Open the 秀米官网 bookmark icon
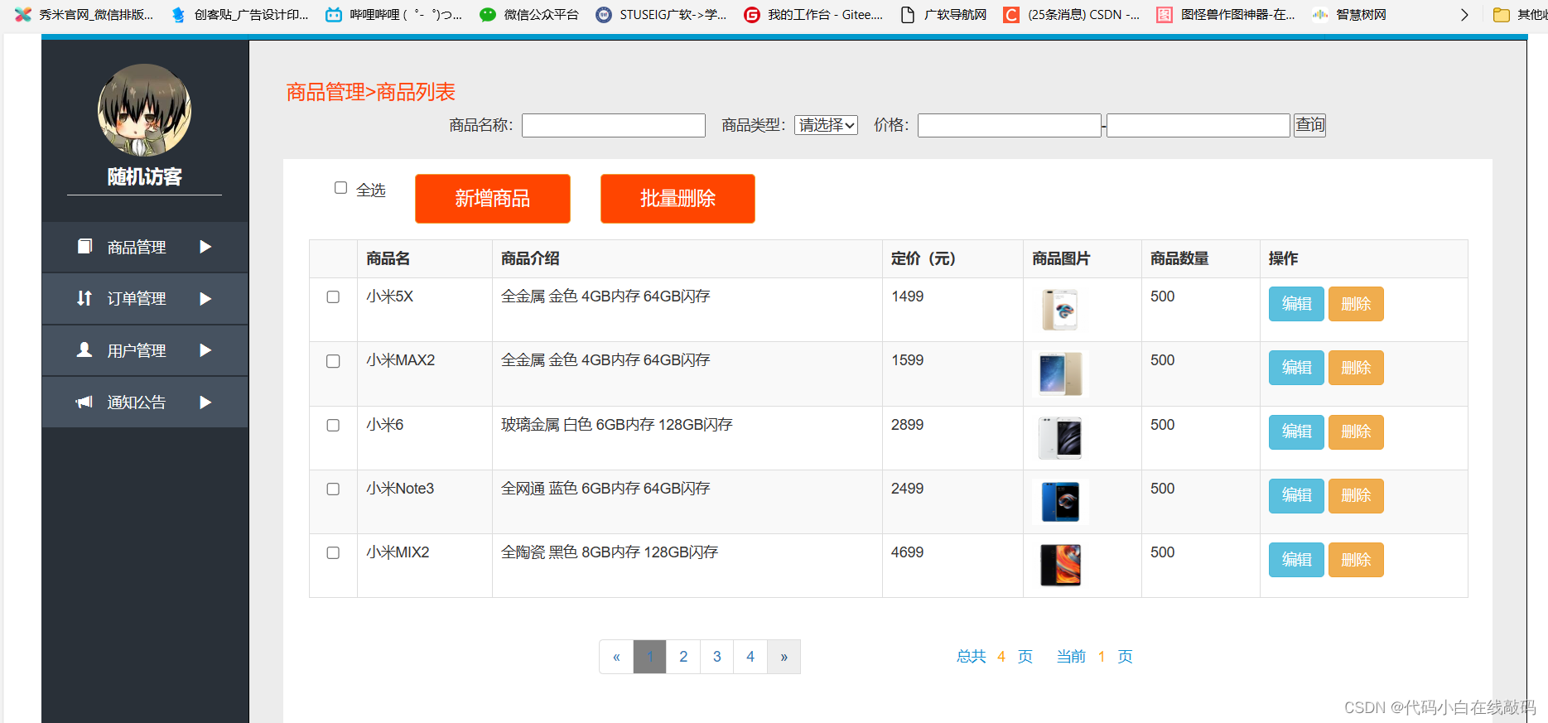 pyautogui.click(x=23, y=14)
